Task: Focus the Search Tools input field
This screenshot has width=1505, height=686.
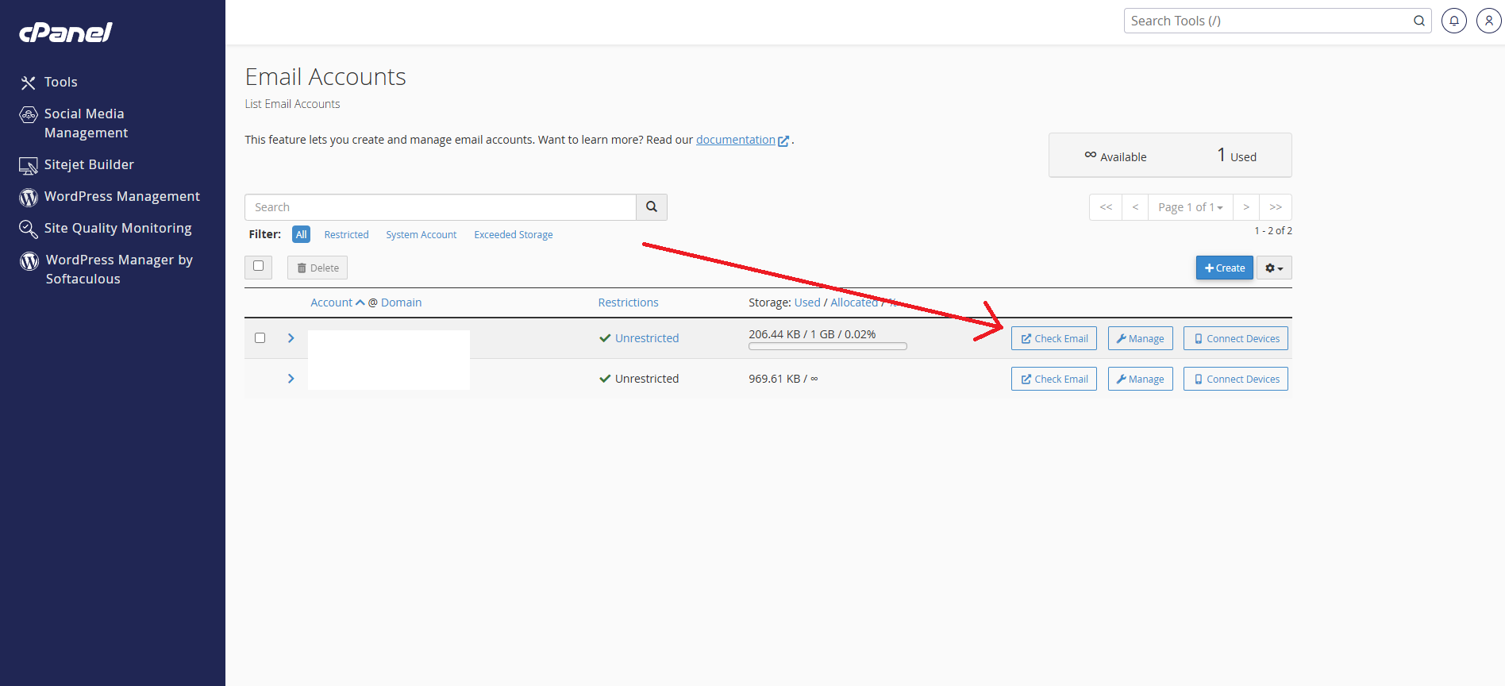Action: 1268,21
